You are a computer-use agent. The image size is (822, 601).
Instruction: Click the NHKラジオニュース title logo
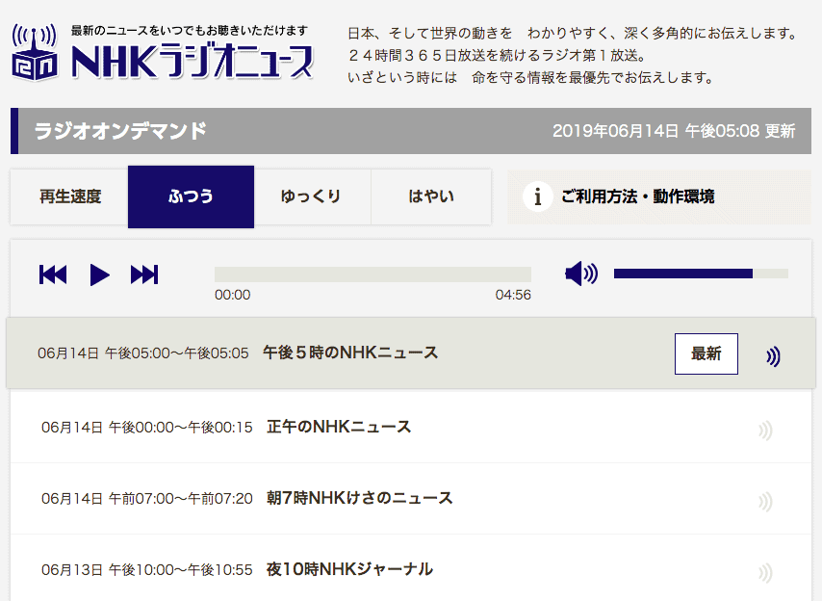pyautogui.click(x=193, y=62)
